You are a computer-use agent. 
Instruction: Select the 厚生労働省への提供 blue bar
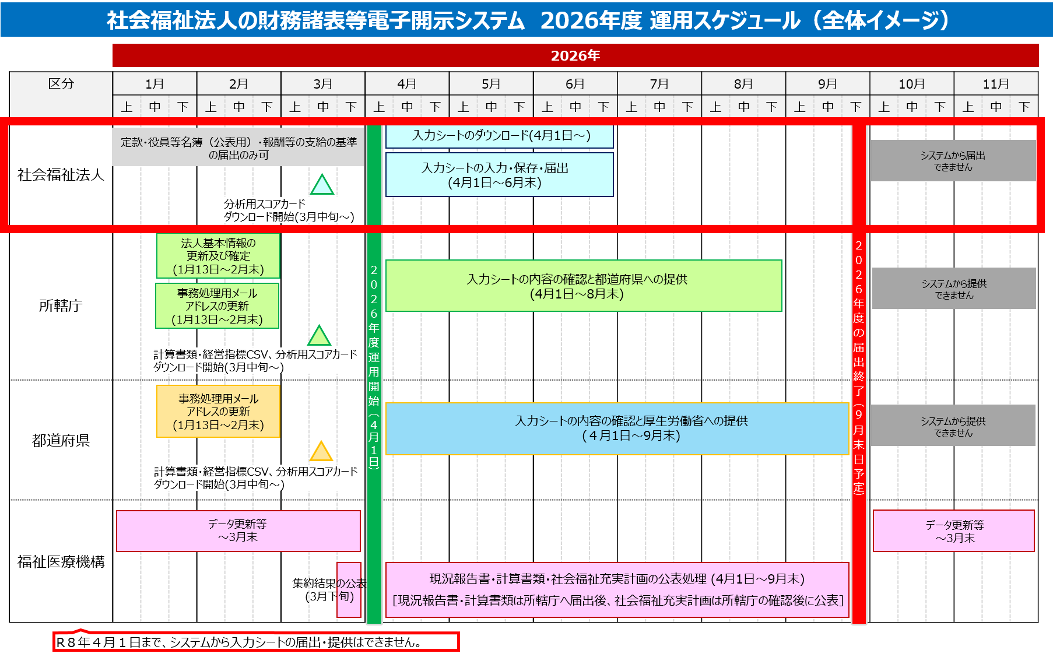click(617, 428)
